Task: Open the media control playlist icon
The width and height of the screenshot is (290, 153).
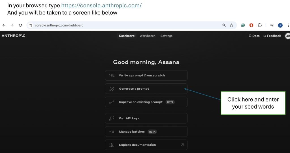Action: (x=272, y=25)
